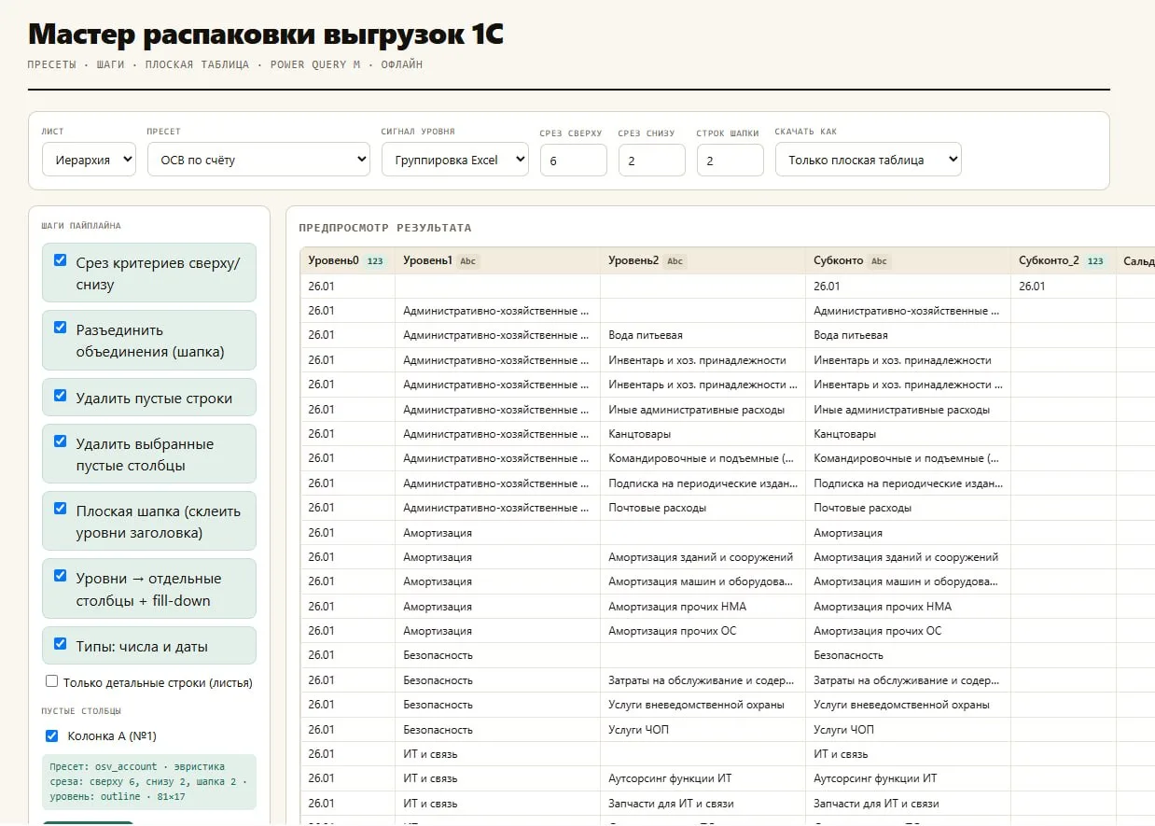Select 'Амортизация прочих НМА' in Уровень2

point(703,606)
